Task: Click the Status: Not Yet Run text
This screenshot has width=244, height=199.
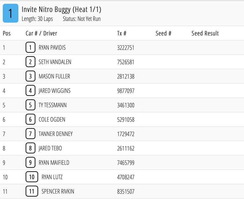Action: pos(81,19)
